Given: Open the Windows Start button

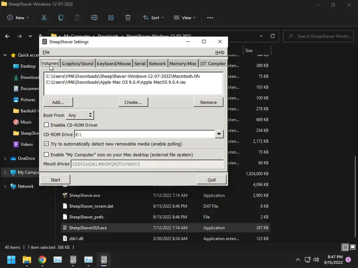Looking at the screenshot, I should click(11, 260).
